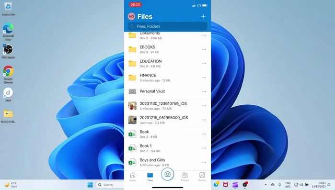This screenshot has height=190, width=335.
Task: Switch to the Home tab
Action: click(133, 177)
